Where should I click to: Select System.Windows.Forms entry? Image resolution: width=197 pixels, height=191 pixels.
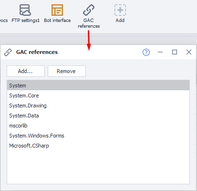coord(98,136)
